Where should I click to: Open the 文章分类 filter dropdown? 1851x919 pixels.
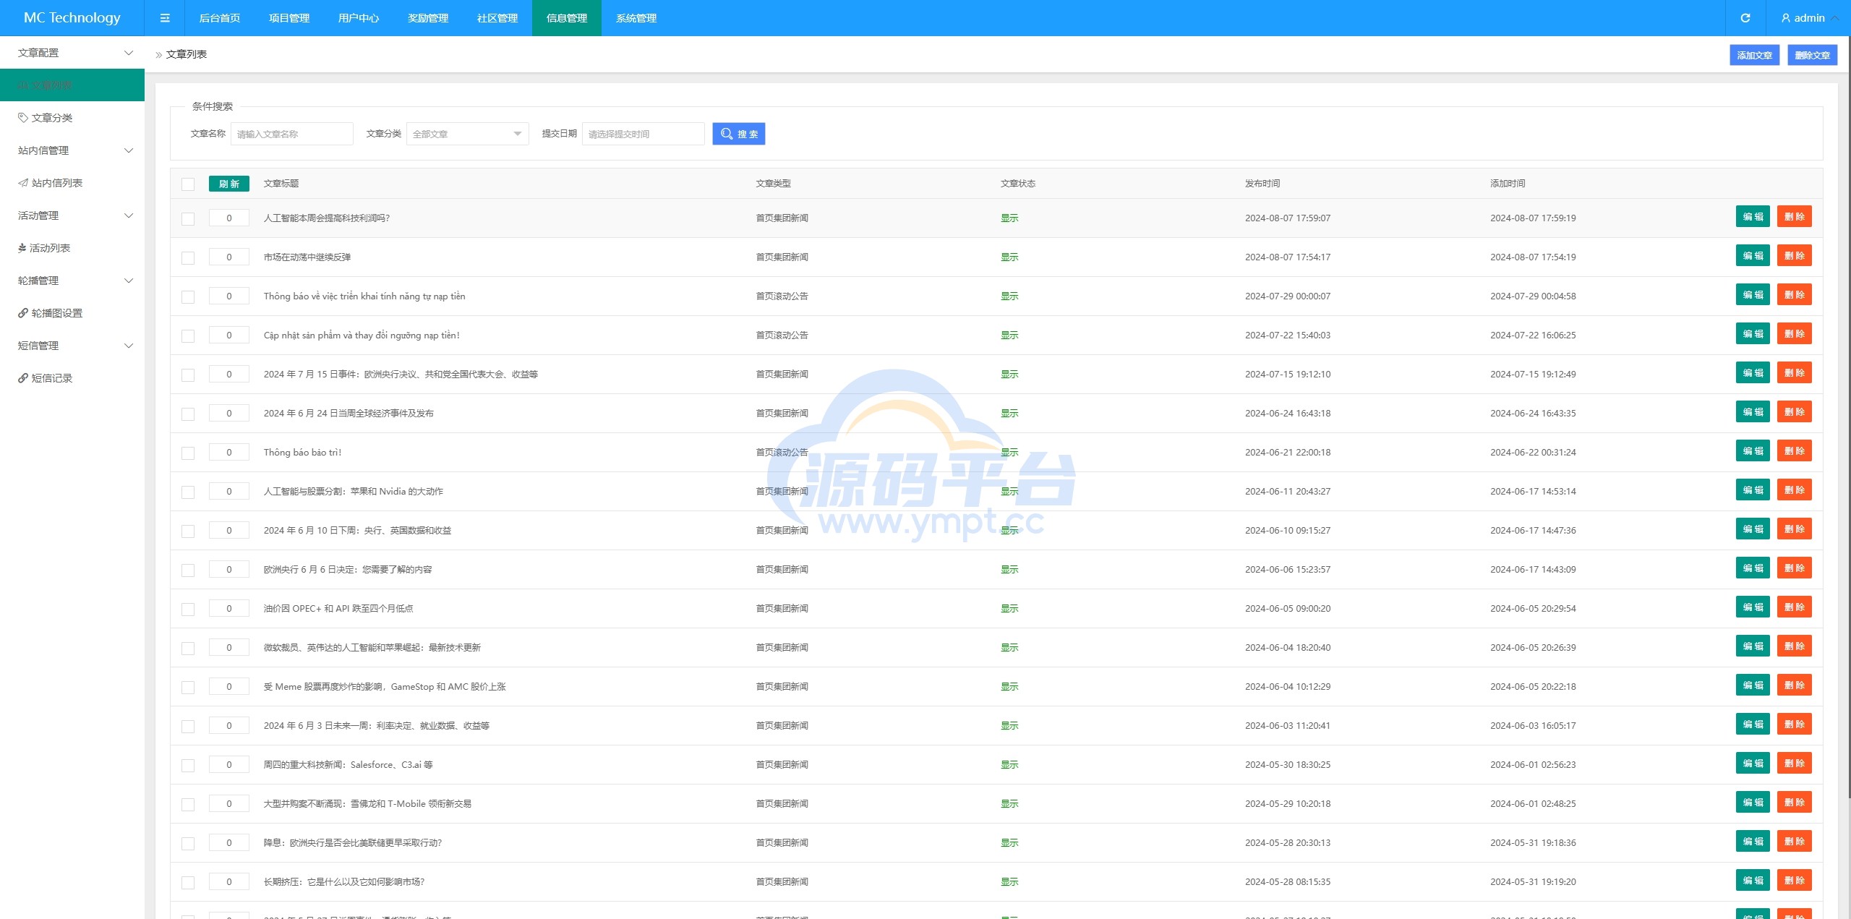point(468,134)
